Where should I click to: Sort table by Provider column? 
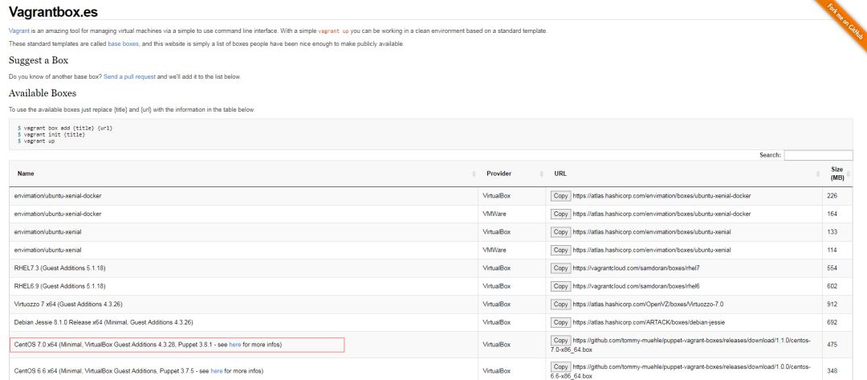tap(511, 174)
